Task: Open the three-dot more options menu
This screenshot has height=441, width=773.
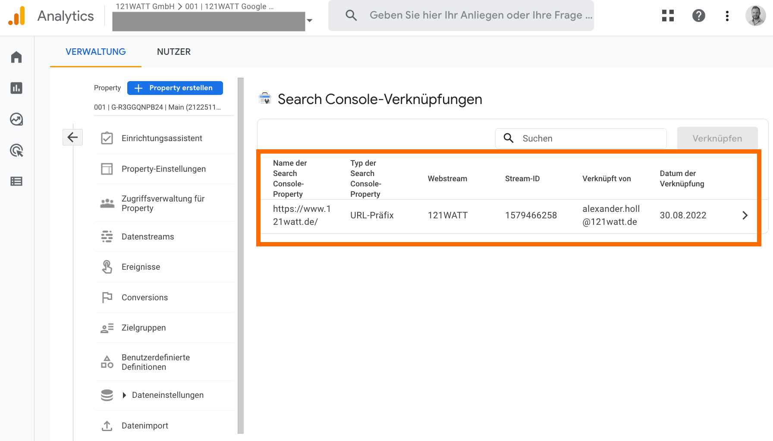Action: click(x=727, y=16)
